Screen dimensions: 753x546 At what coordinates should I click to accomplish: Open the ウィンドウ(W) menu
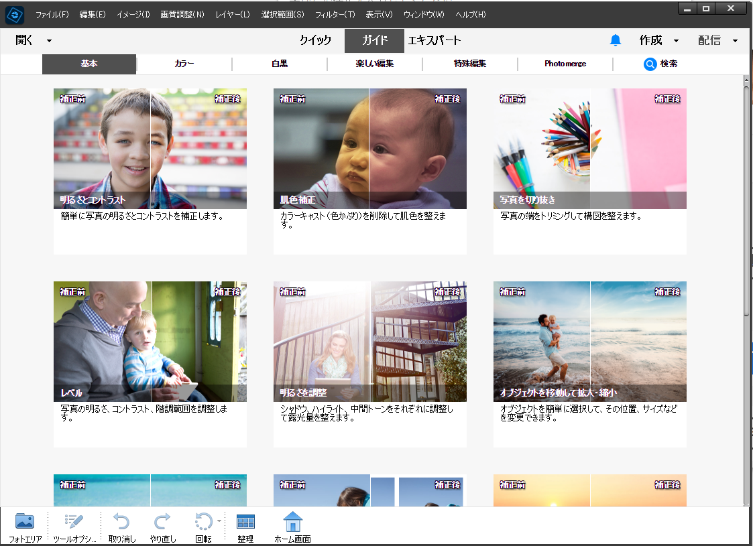click(x=424, y=14)
